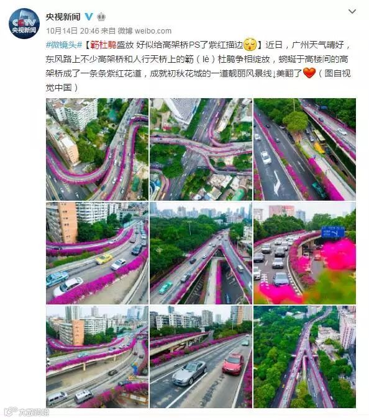Open the aerial interchange crossing photo
The height and width of the screenshot is (420, 369).
201,149
